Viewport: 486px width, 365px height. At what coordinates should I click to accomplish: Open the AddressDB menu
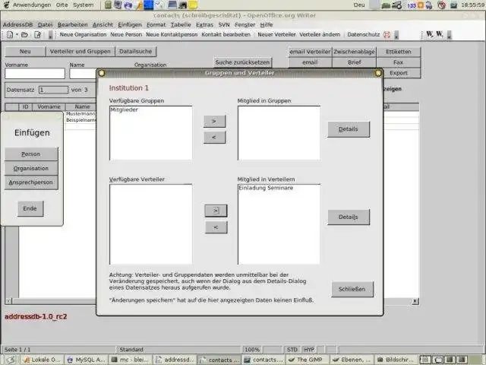click(17, 24)
